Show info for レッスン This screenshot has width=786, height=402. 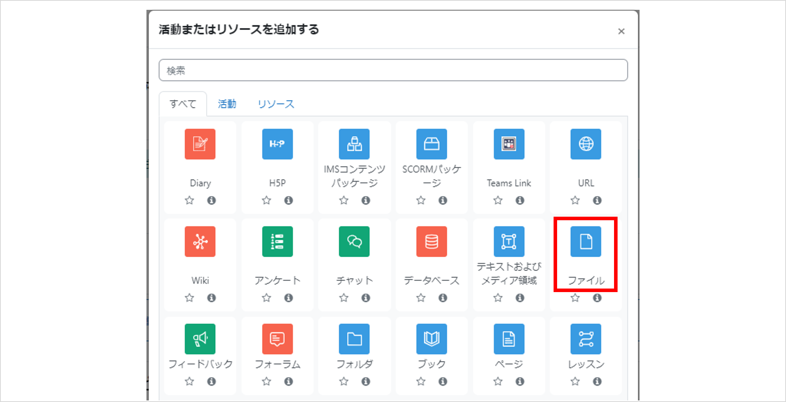(x=597, y=381)
